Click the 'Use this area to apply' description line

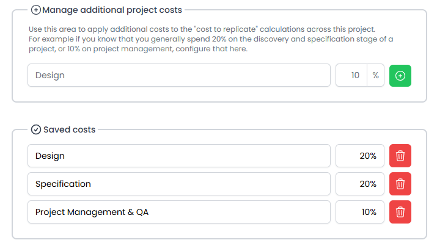click(x=201, y=29)
